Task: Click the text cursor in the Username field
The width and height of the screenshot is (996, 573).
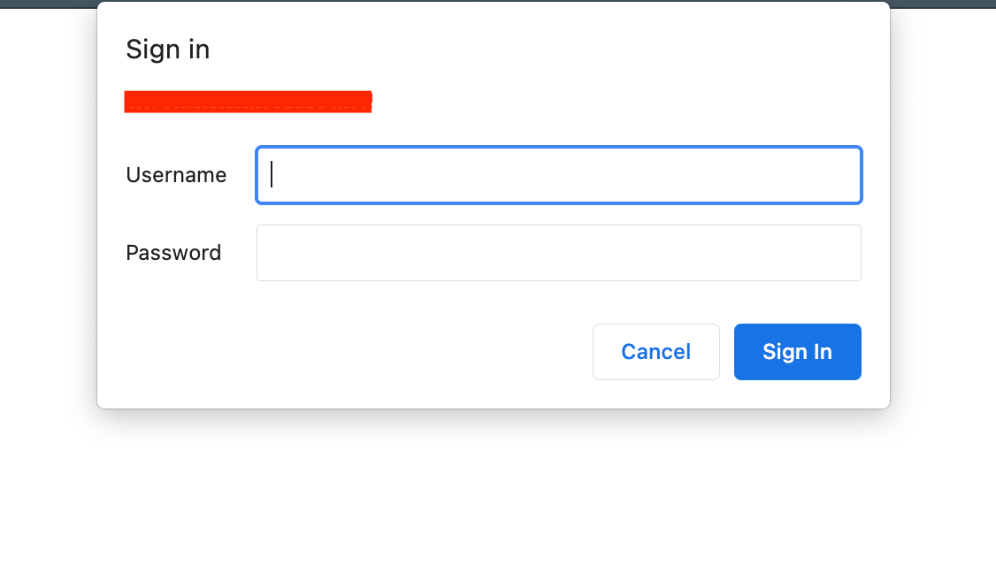Action: click(x=272, y=175)
